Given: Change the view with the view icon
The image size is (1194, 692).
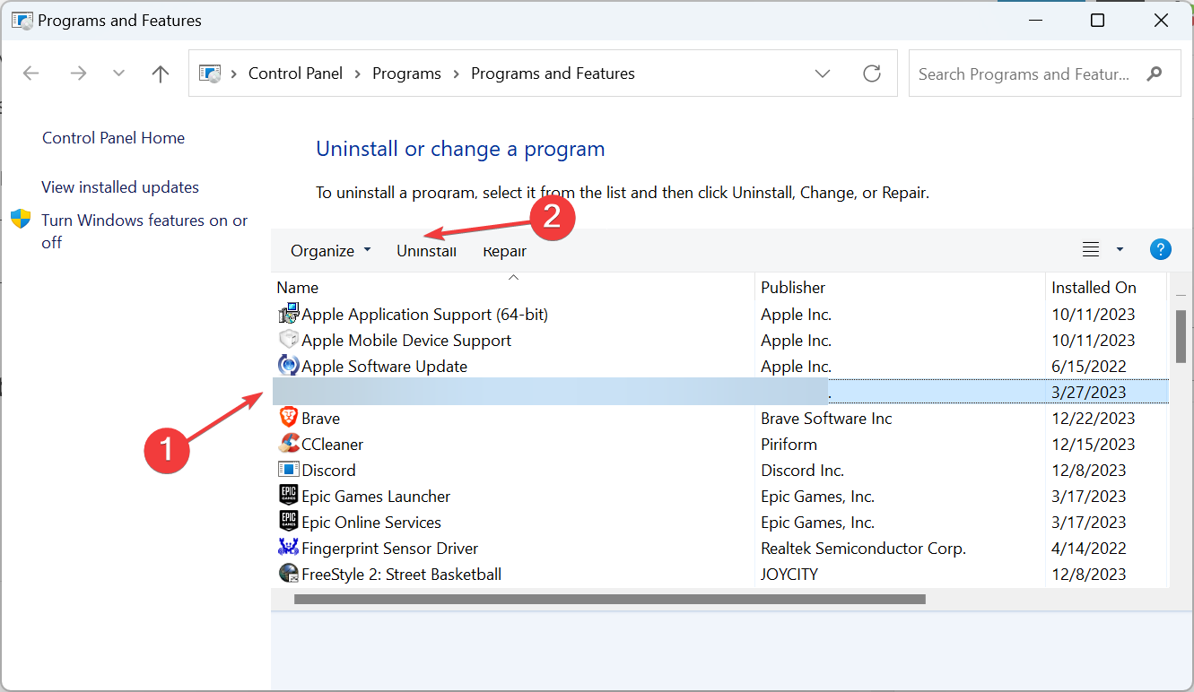Looking at the screenshot, I should [x=1091, y=250].
